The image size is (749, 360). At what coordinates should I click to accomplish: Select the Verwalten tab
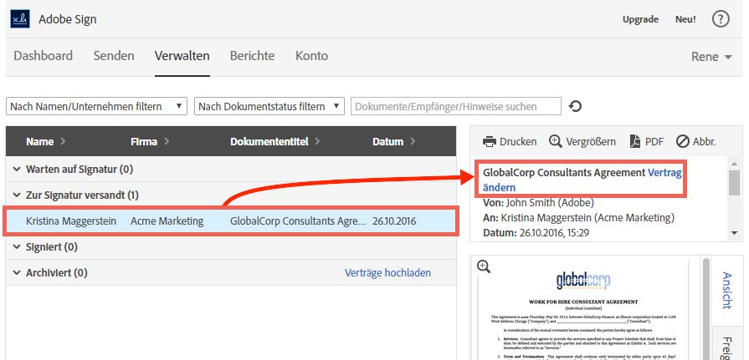(x=182, y=56)
